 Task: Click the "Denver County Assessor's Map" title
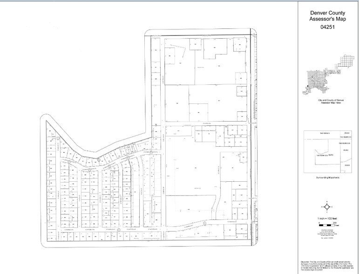pyautogui.click(x=327, y=16)
